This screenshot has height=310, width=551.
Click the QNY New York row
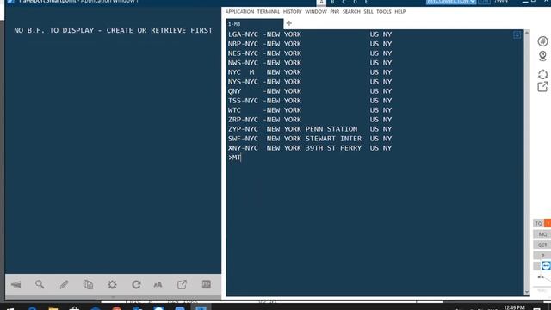[x=310, y=91]
